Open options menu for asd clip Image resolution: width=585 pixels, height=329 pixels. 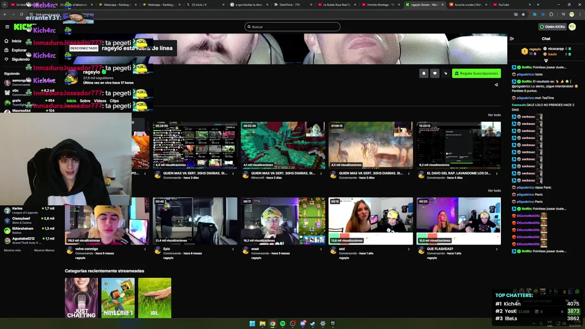(x=409, y=249)
